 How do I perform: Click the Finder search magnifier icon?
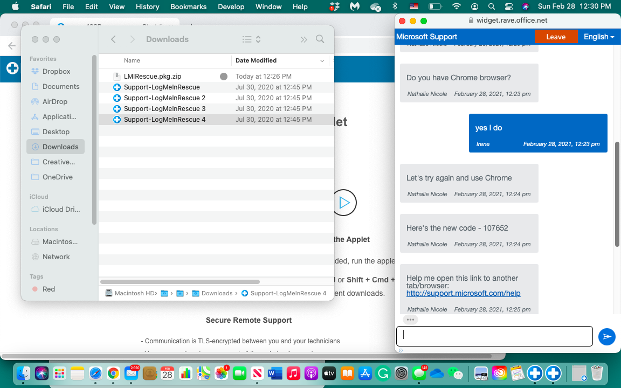pyautogui.click(x=320, y=39)
